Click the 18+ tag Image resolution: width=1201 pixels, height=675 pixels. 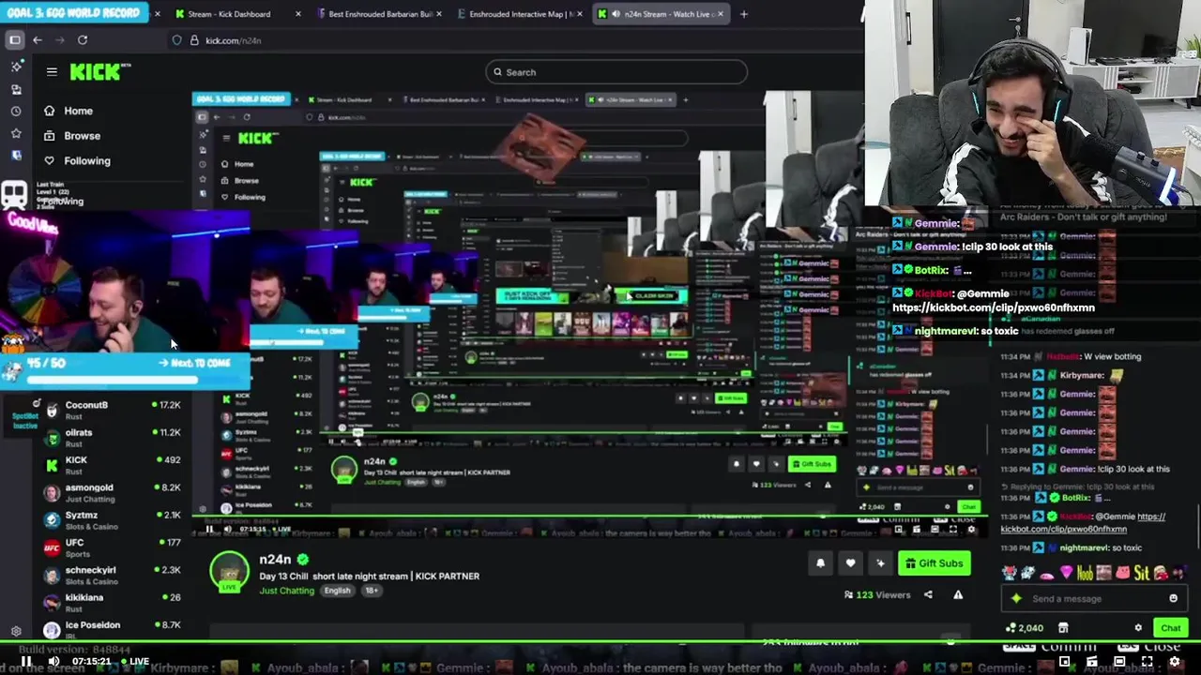[371, 591]
